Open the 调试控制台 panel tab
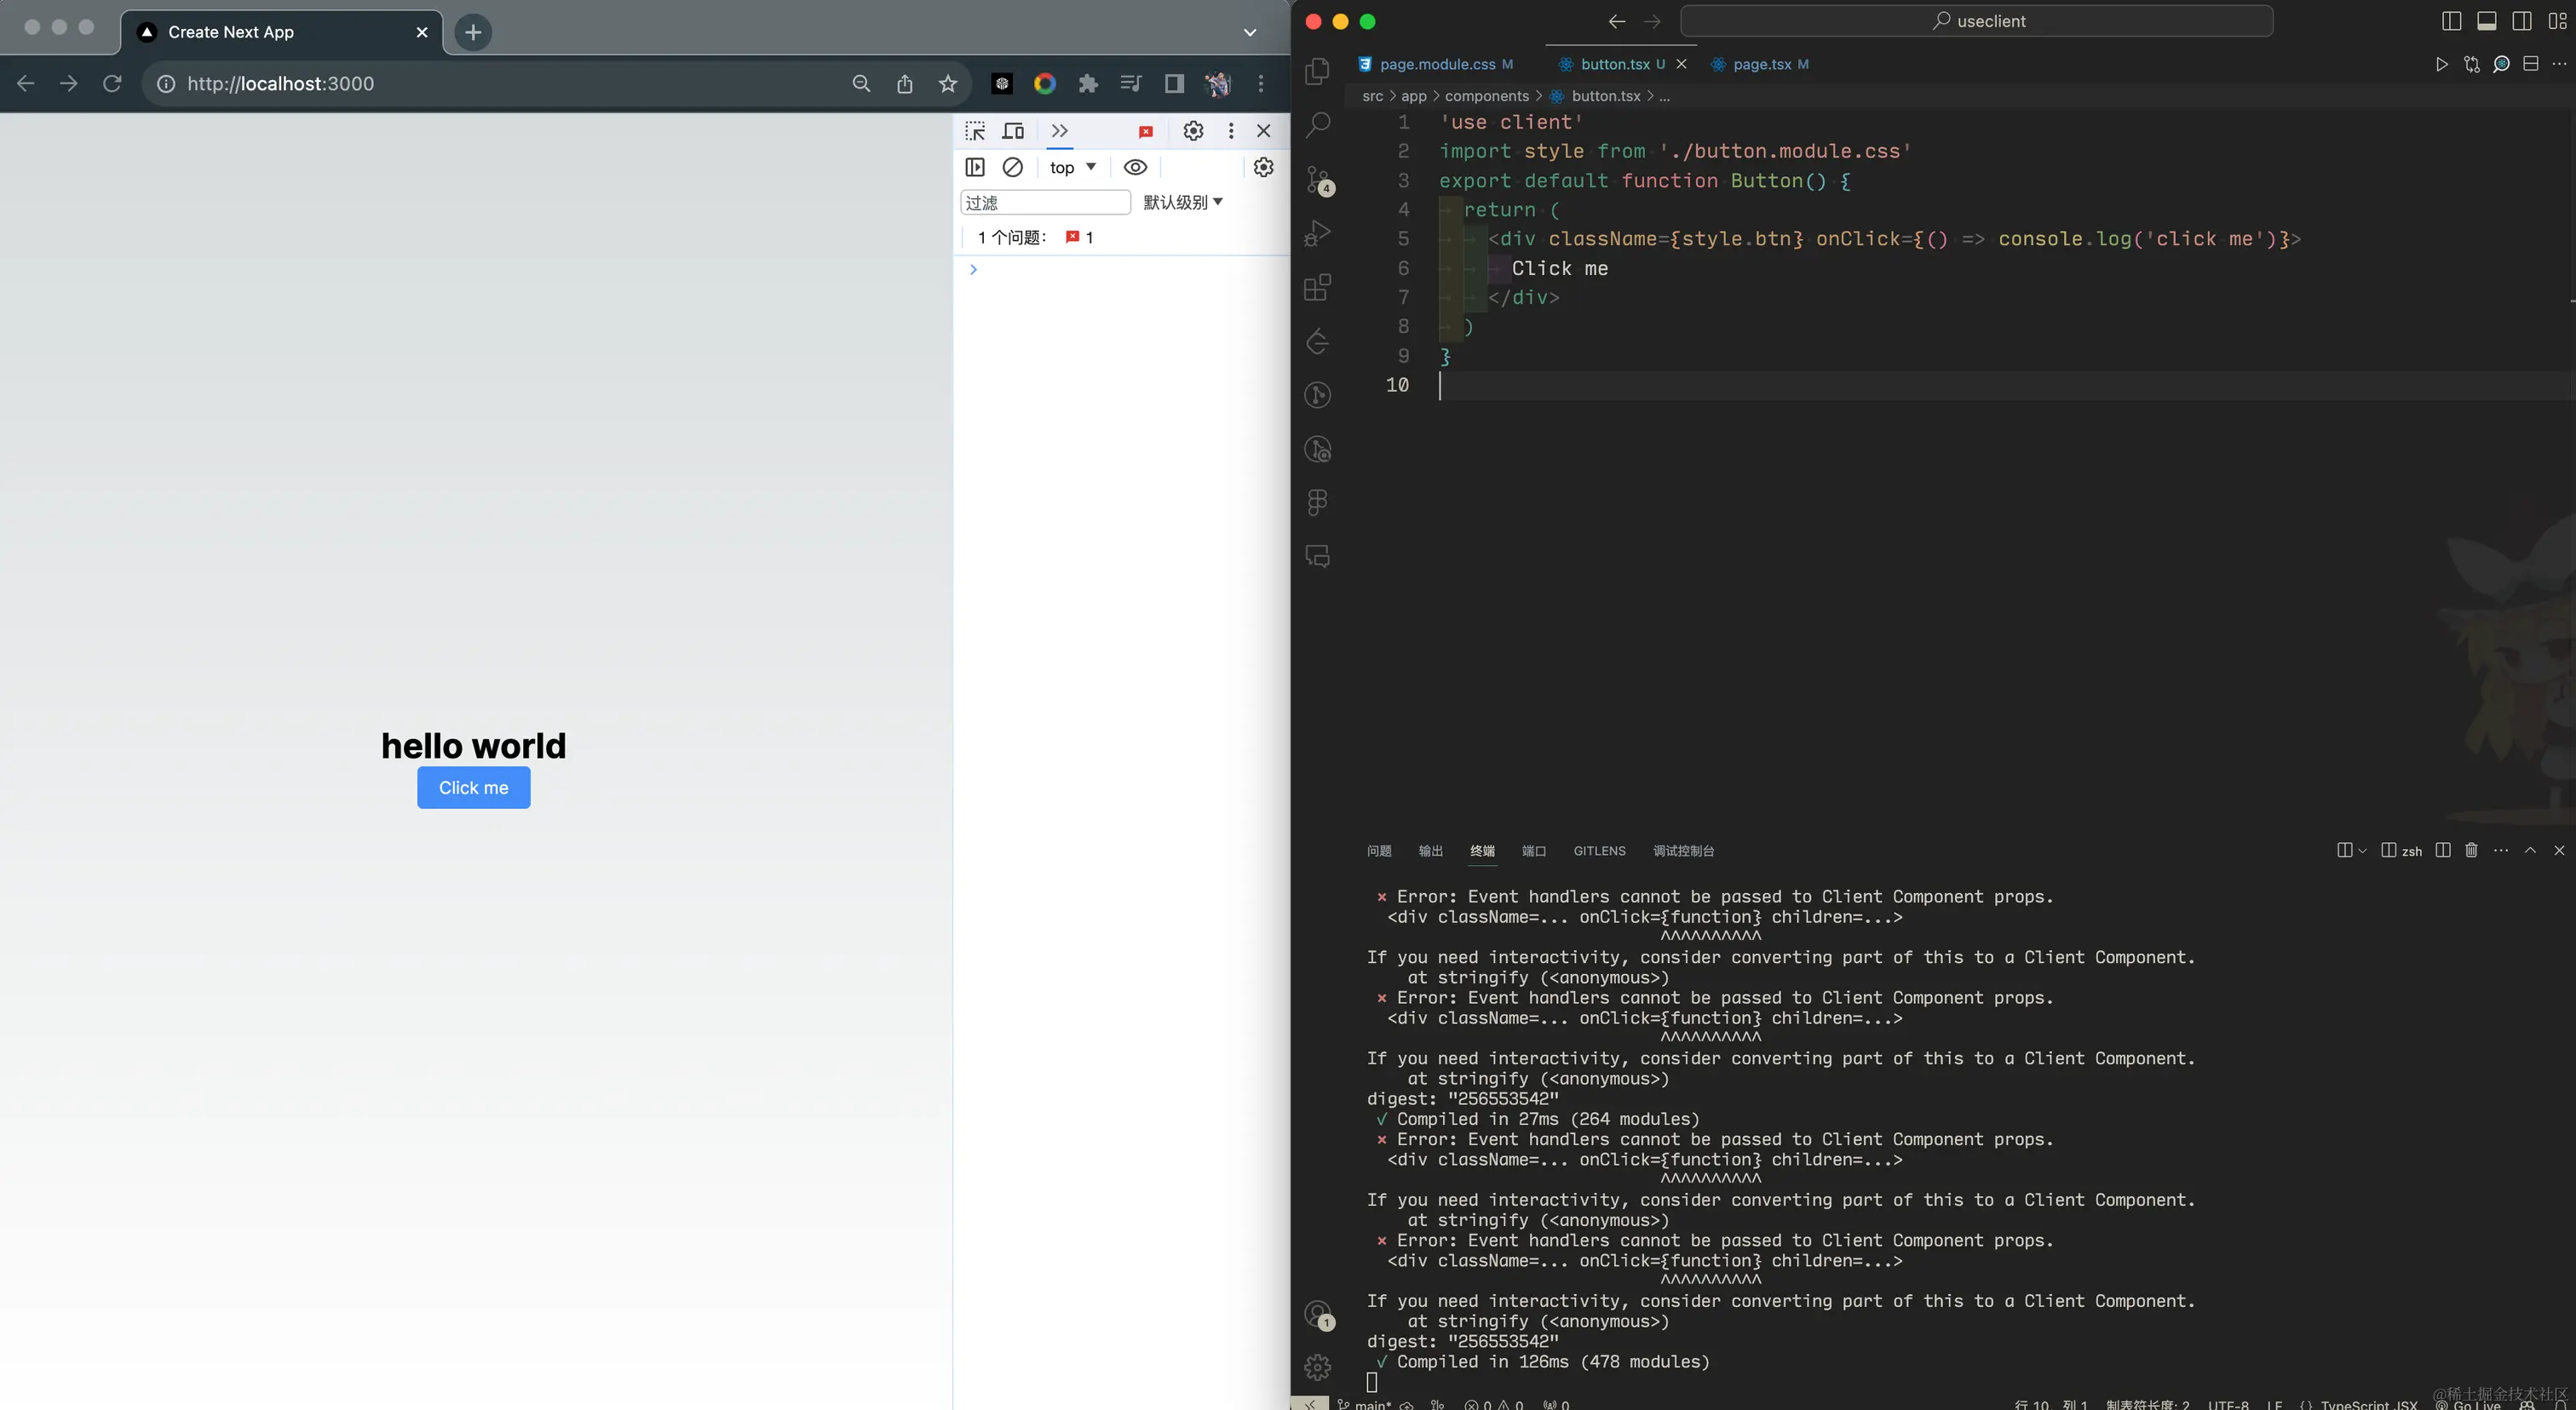The image size is (2576, 1410). point(1683,851)
